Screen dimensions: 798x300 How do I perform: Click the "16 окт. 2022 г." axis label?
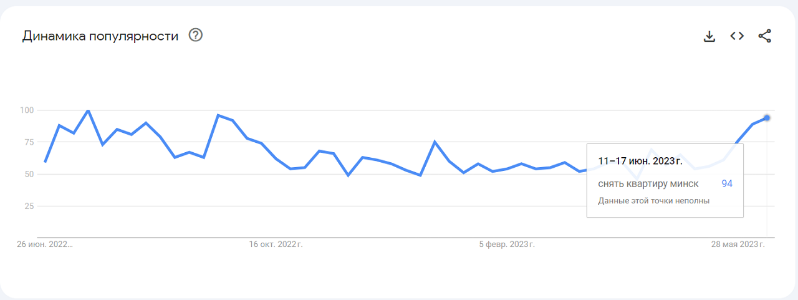point(276,244)
